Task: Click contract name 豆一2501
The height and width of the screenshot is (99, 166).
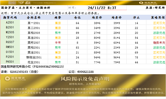Action: pos(34,23)
